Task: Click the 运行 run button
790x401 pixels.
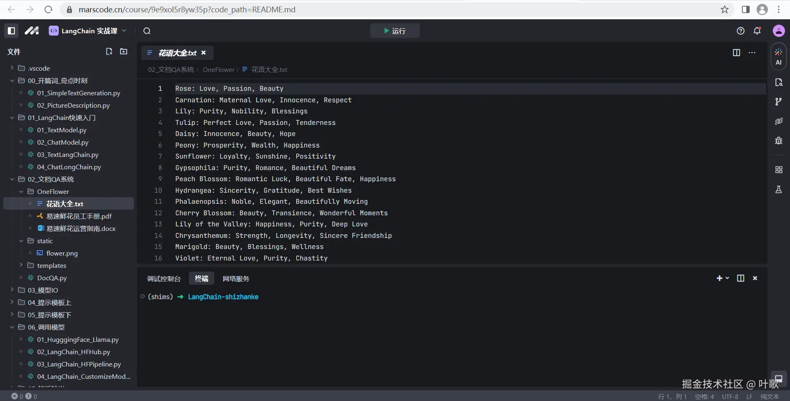Action: coord(395,31)
